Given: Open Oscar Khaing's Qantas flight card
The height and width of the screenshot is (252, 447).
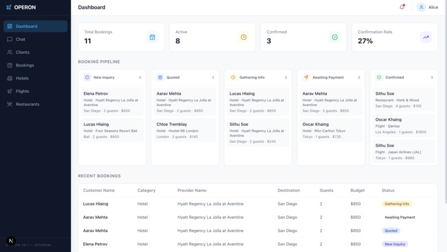Looking at the screenshot, I should click(404, 126).
